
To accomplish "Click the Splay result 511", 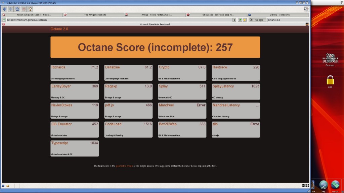I will pyautogui.click(x=202, y=86).
